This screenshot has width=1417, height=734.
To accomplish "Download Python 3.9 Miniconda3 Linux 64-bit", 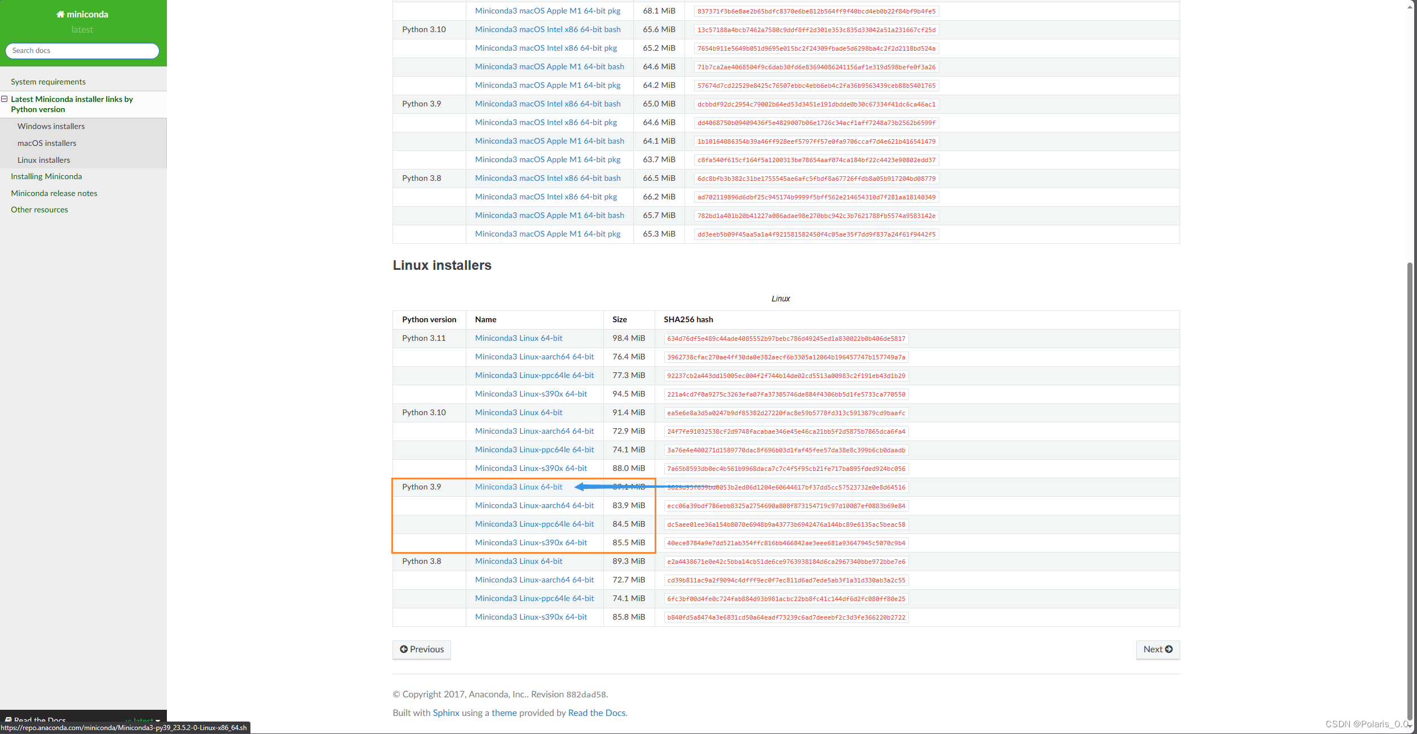I will click(x=519, y=487).
